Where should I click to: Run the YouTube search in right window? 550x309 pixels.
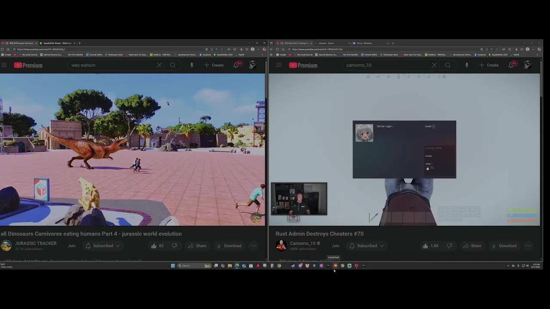click(x=448, y=65)
